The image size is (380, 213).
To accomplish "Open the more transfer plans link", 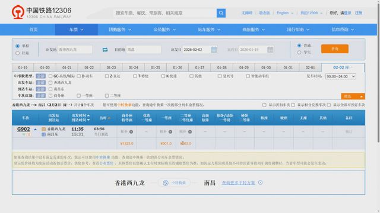I will point(239,183).
